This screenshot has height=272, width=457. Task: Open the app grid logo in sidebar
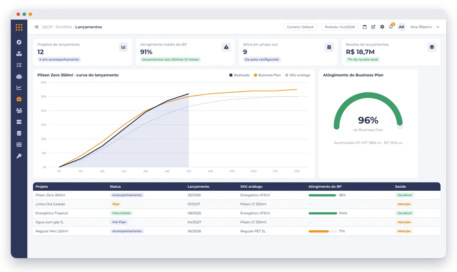point(19,27)
